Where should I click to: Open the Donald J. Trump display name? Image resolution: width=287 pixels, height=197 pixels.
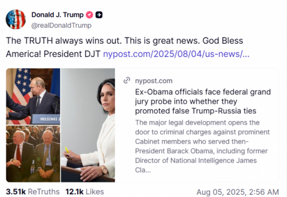(57, 15)
